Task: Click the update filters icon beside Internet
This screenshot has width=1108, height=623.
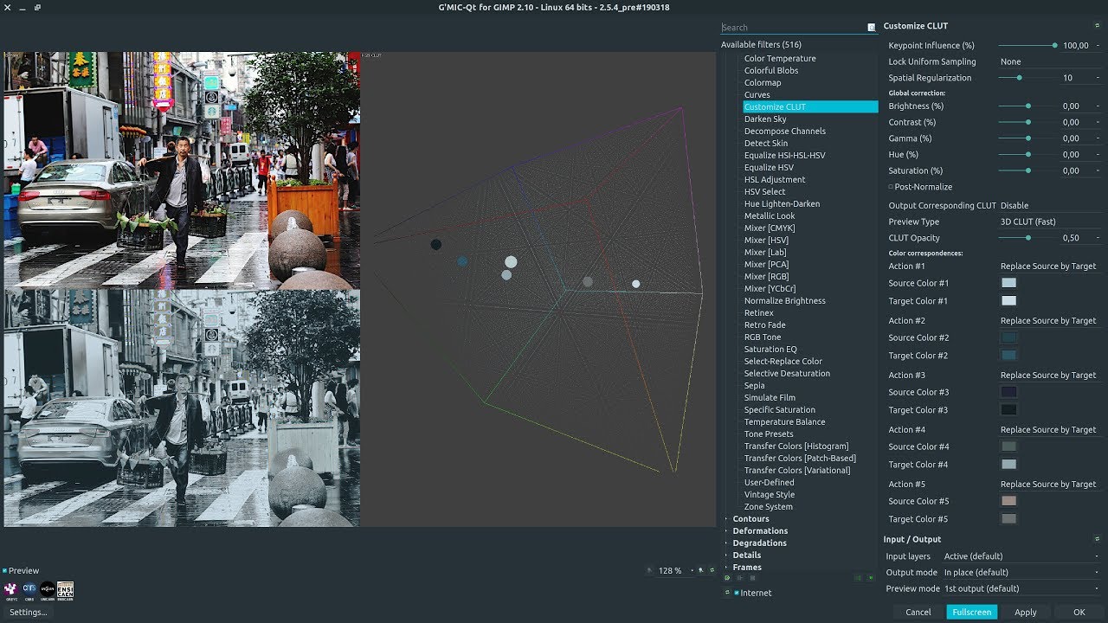Action: [x=727, y=593]
